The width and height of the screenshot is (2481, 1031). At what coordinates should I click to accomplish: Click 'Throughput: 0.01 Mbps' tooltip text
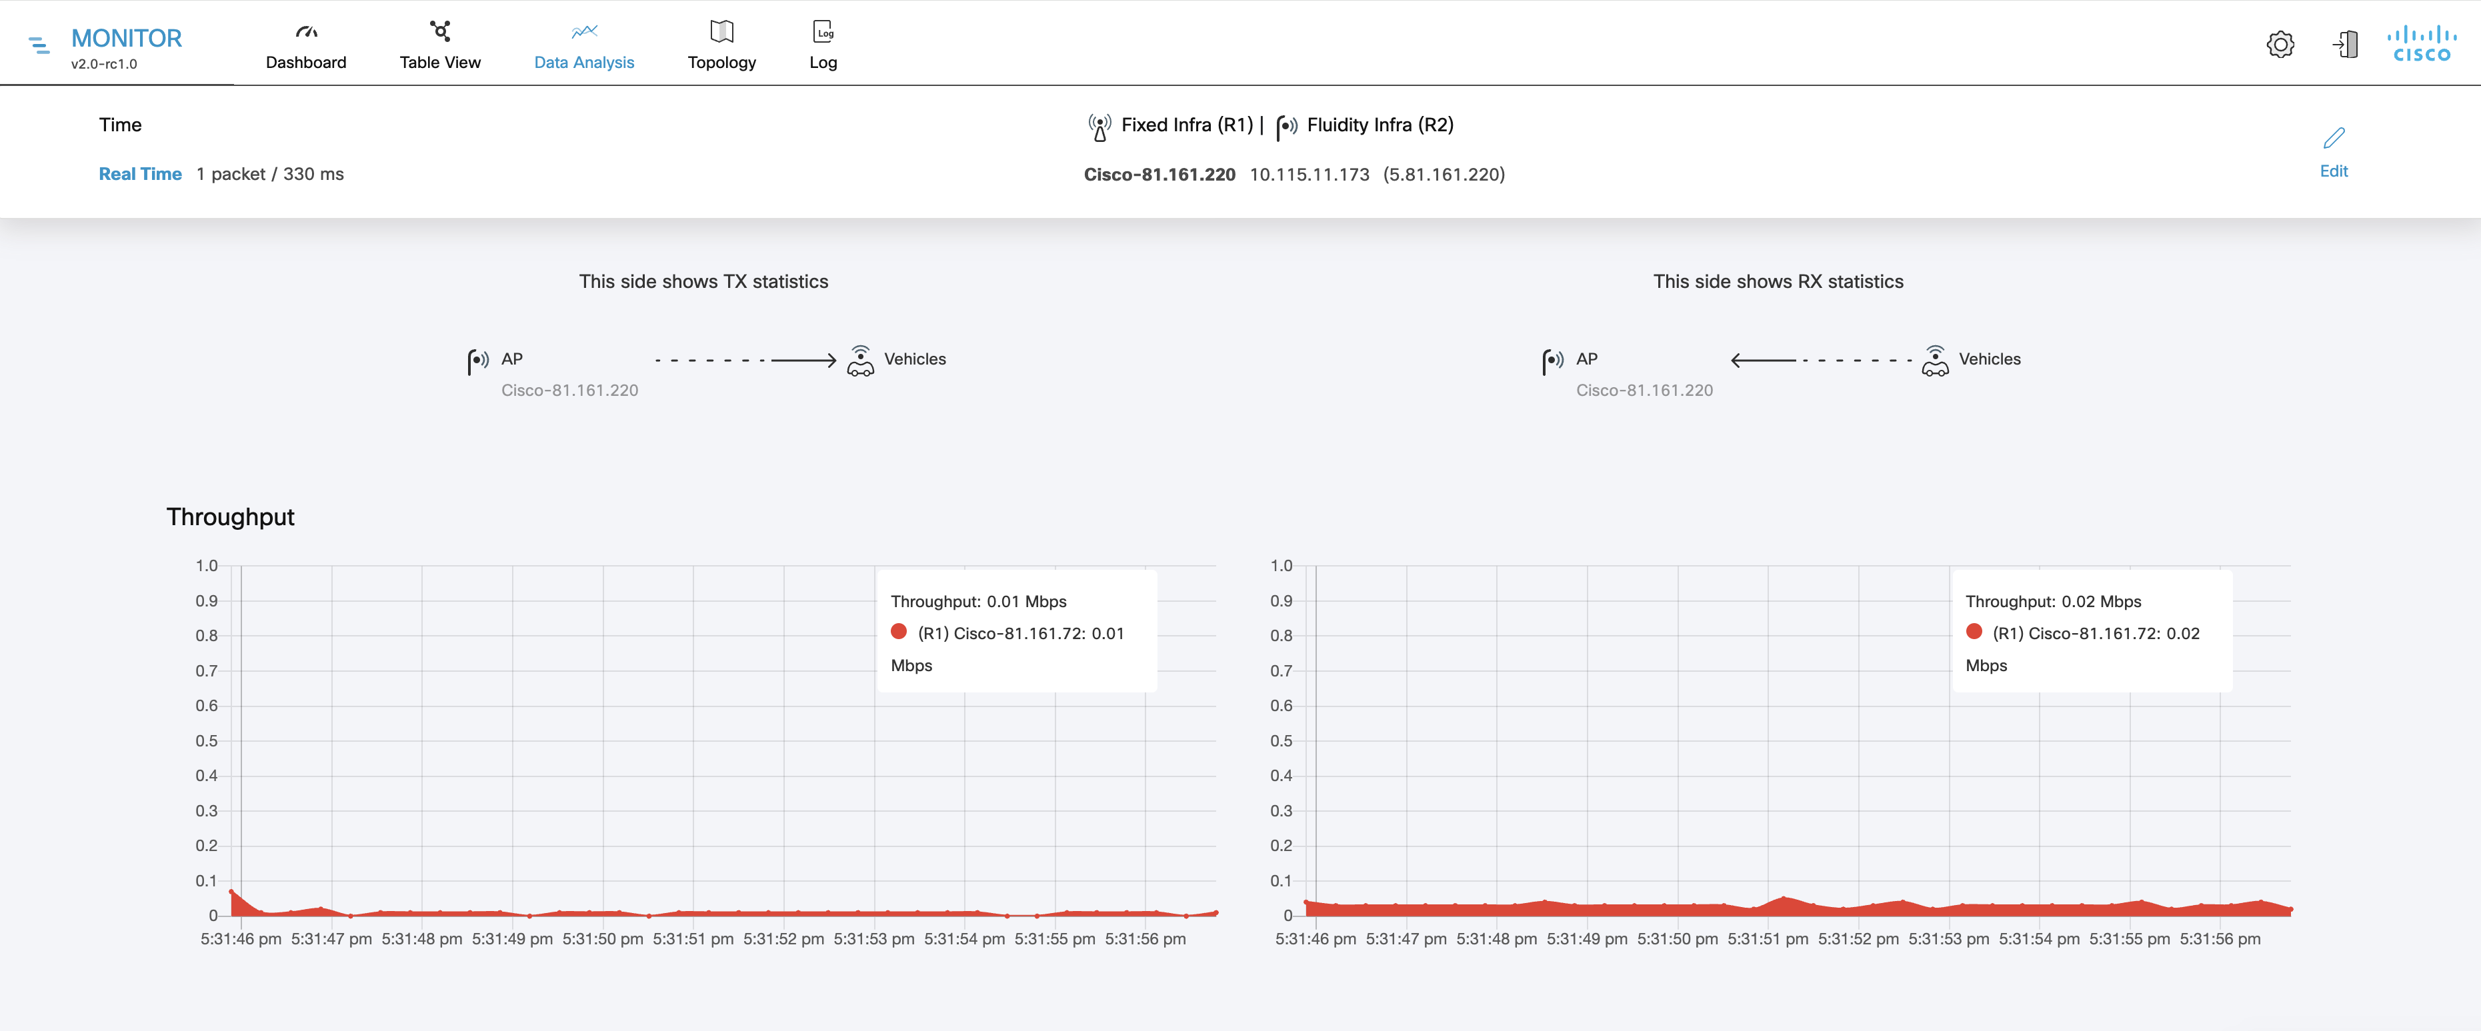tap(979, 602)
